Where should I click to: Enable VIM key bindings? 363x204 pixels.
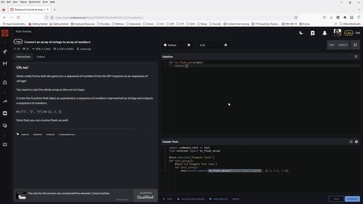tap(331, 45)
